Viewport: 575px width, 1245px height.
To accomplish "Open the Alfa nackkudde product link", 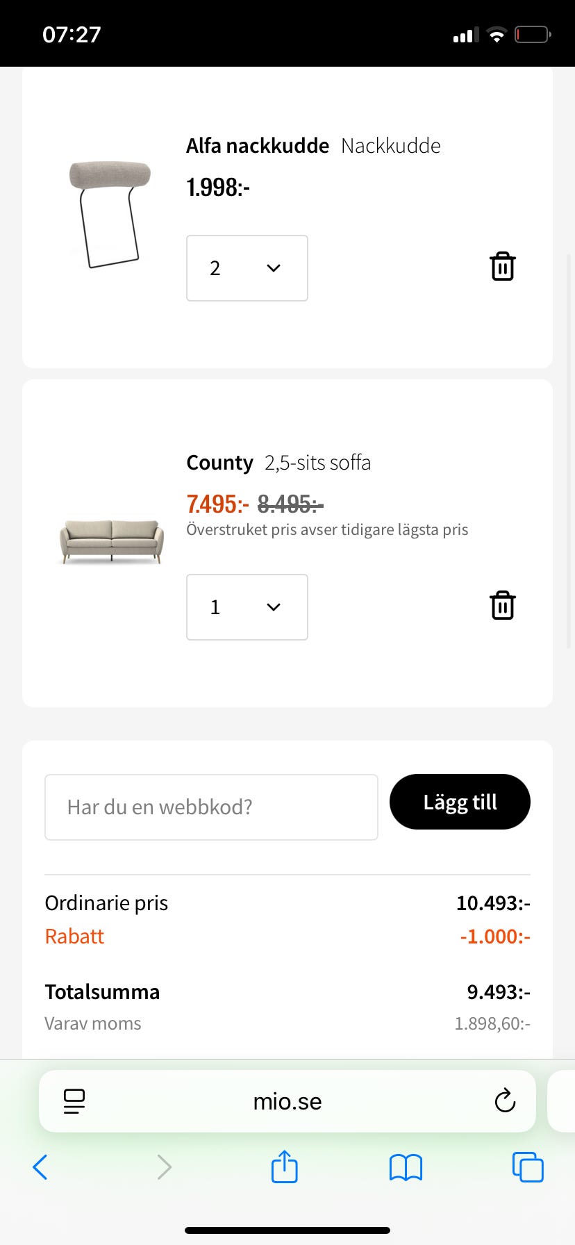I will coord(258,146).
